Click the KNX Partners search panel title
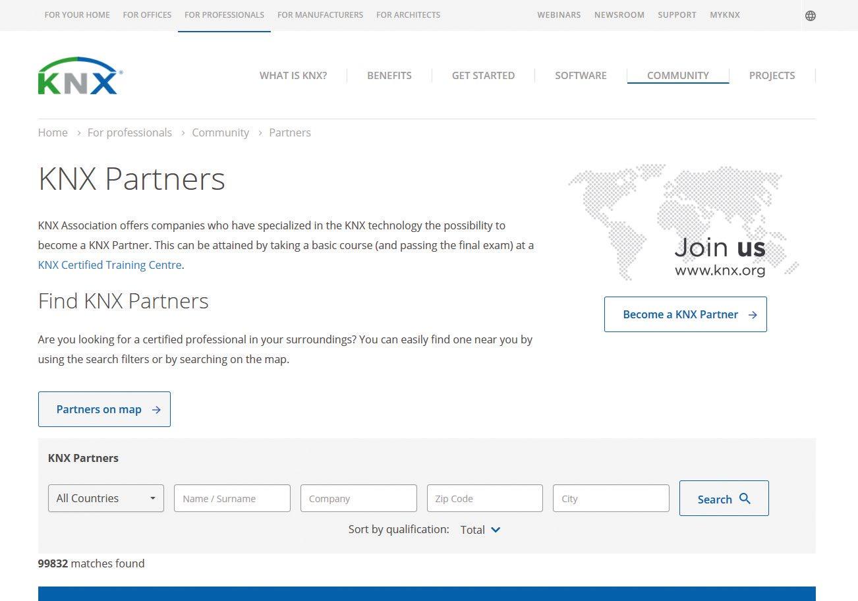 click(83, 458)
